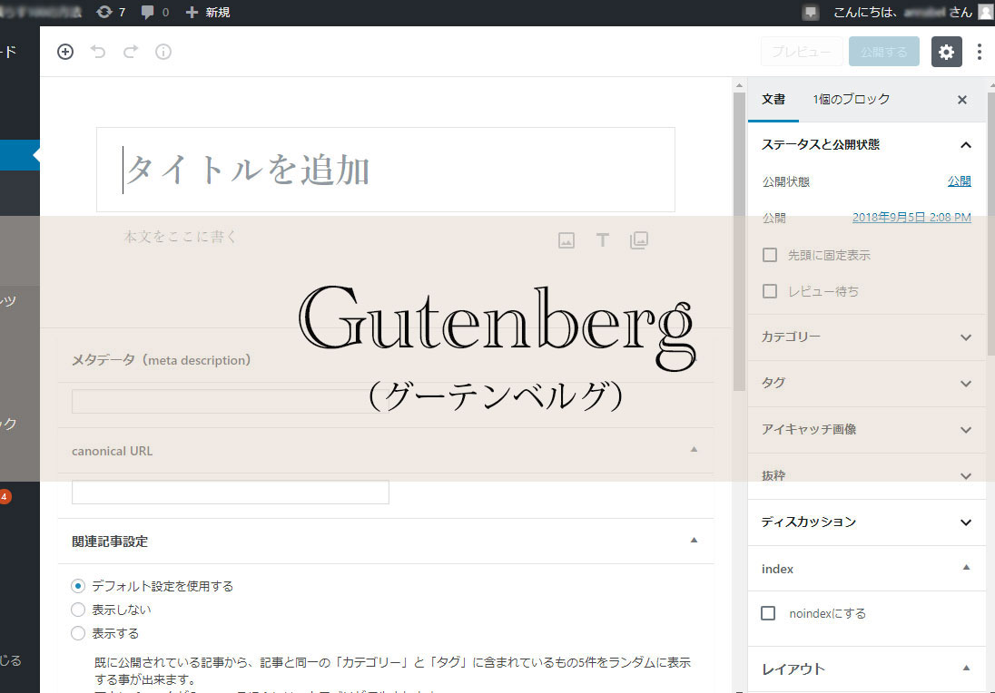
Task: Click the meta description input field
Action: point(231,401)
